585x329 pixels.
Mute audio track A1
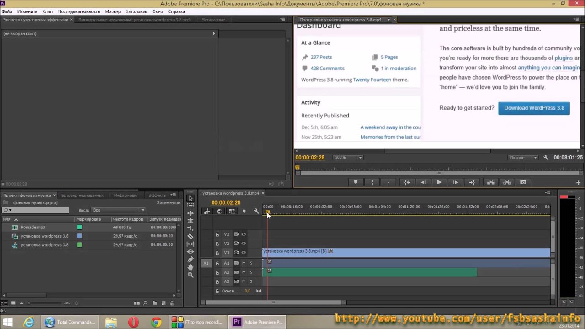(244, 263)
